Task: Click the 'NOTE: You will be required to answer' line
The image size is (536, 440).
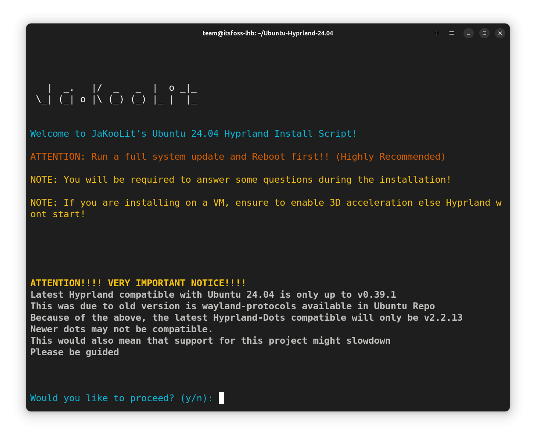Action: (240, 180)
